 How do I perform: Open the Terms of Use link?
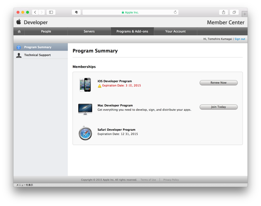148,180
